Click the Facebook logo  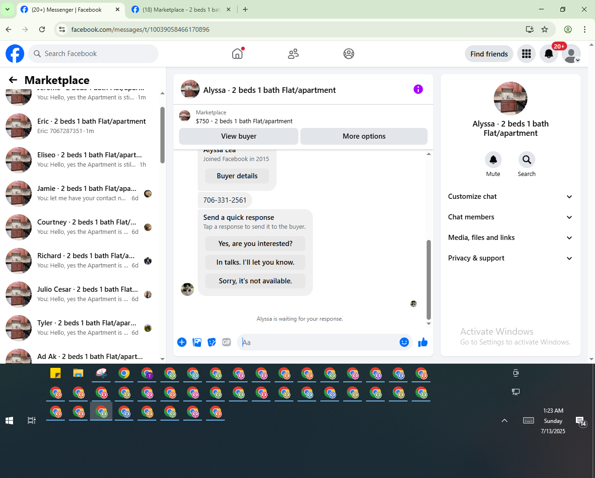pyautogui.click(x=15, y=54)
